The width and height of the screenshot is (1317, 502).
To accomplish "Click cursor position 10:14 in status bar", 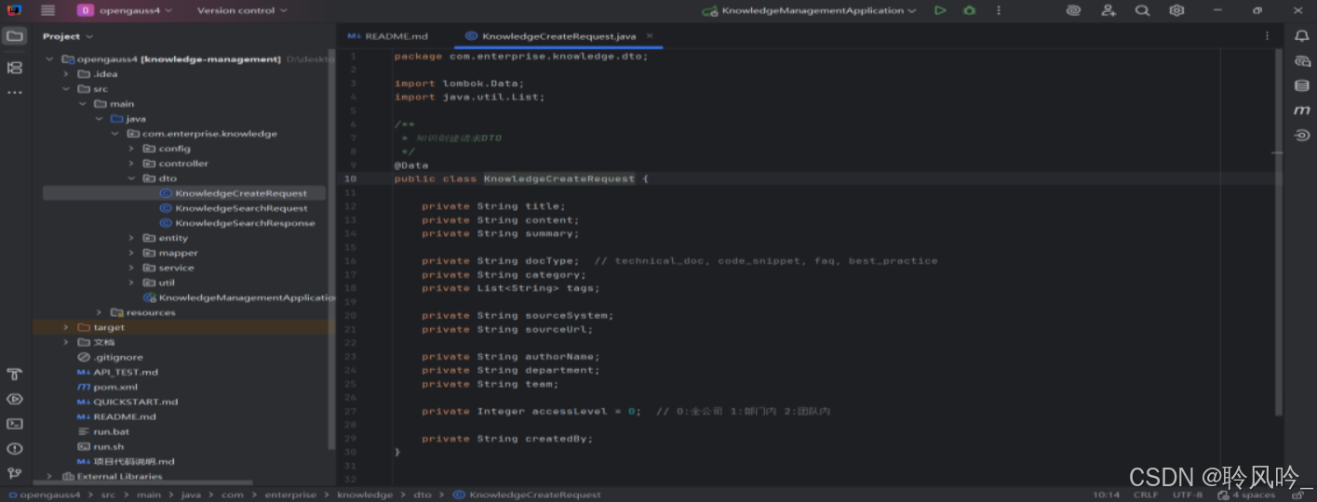I will pyautogui.click(x=1107, y=495).
